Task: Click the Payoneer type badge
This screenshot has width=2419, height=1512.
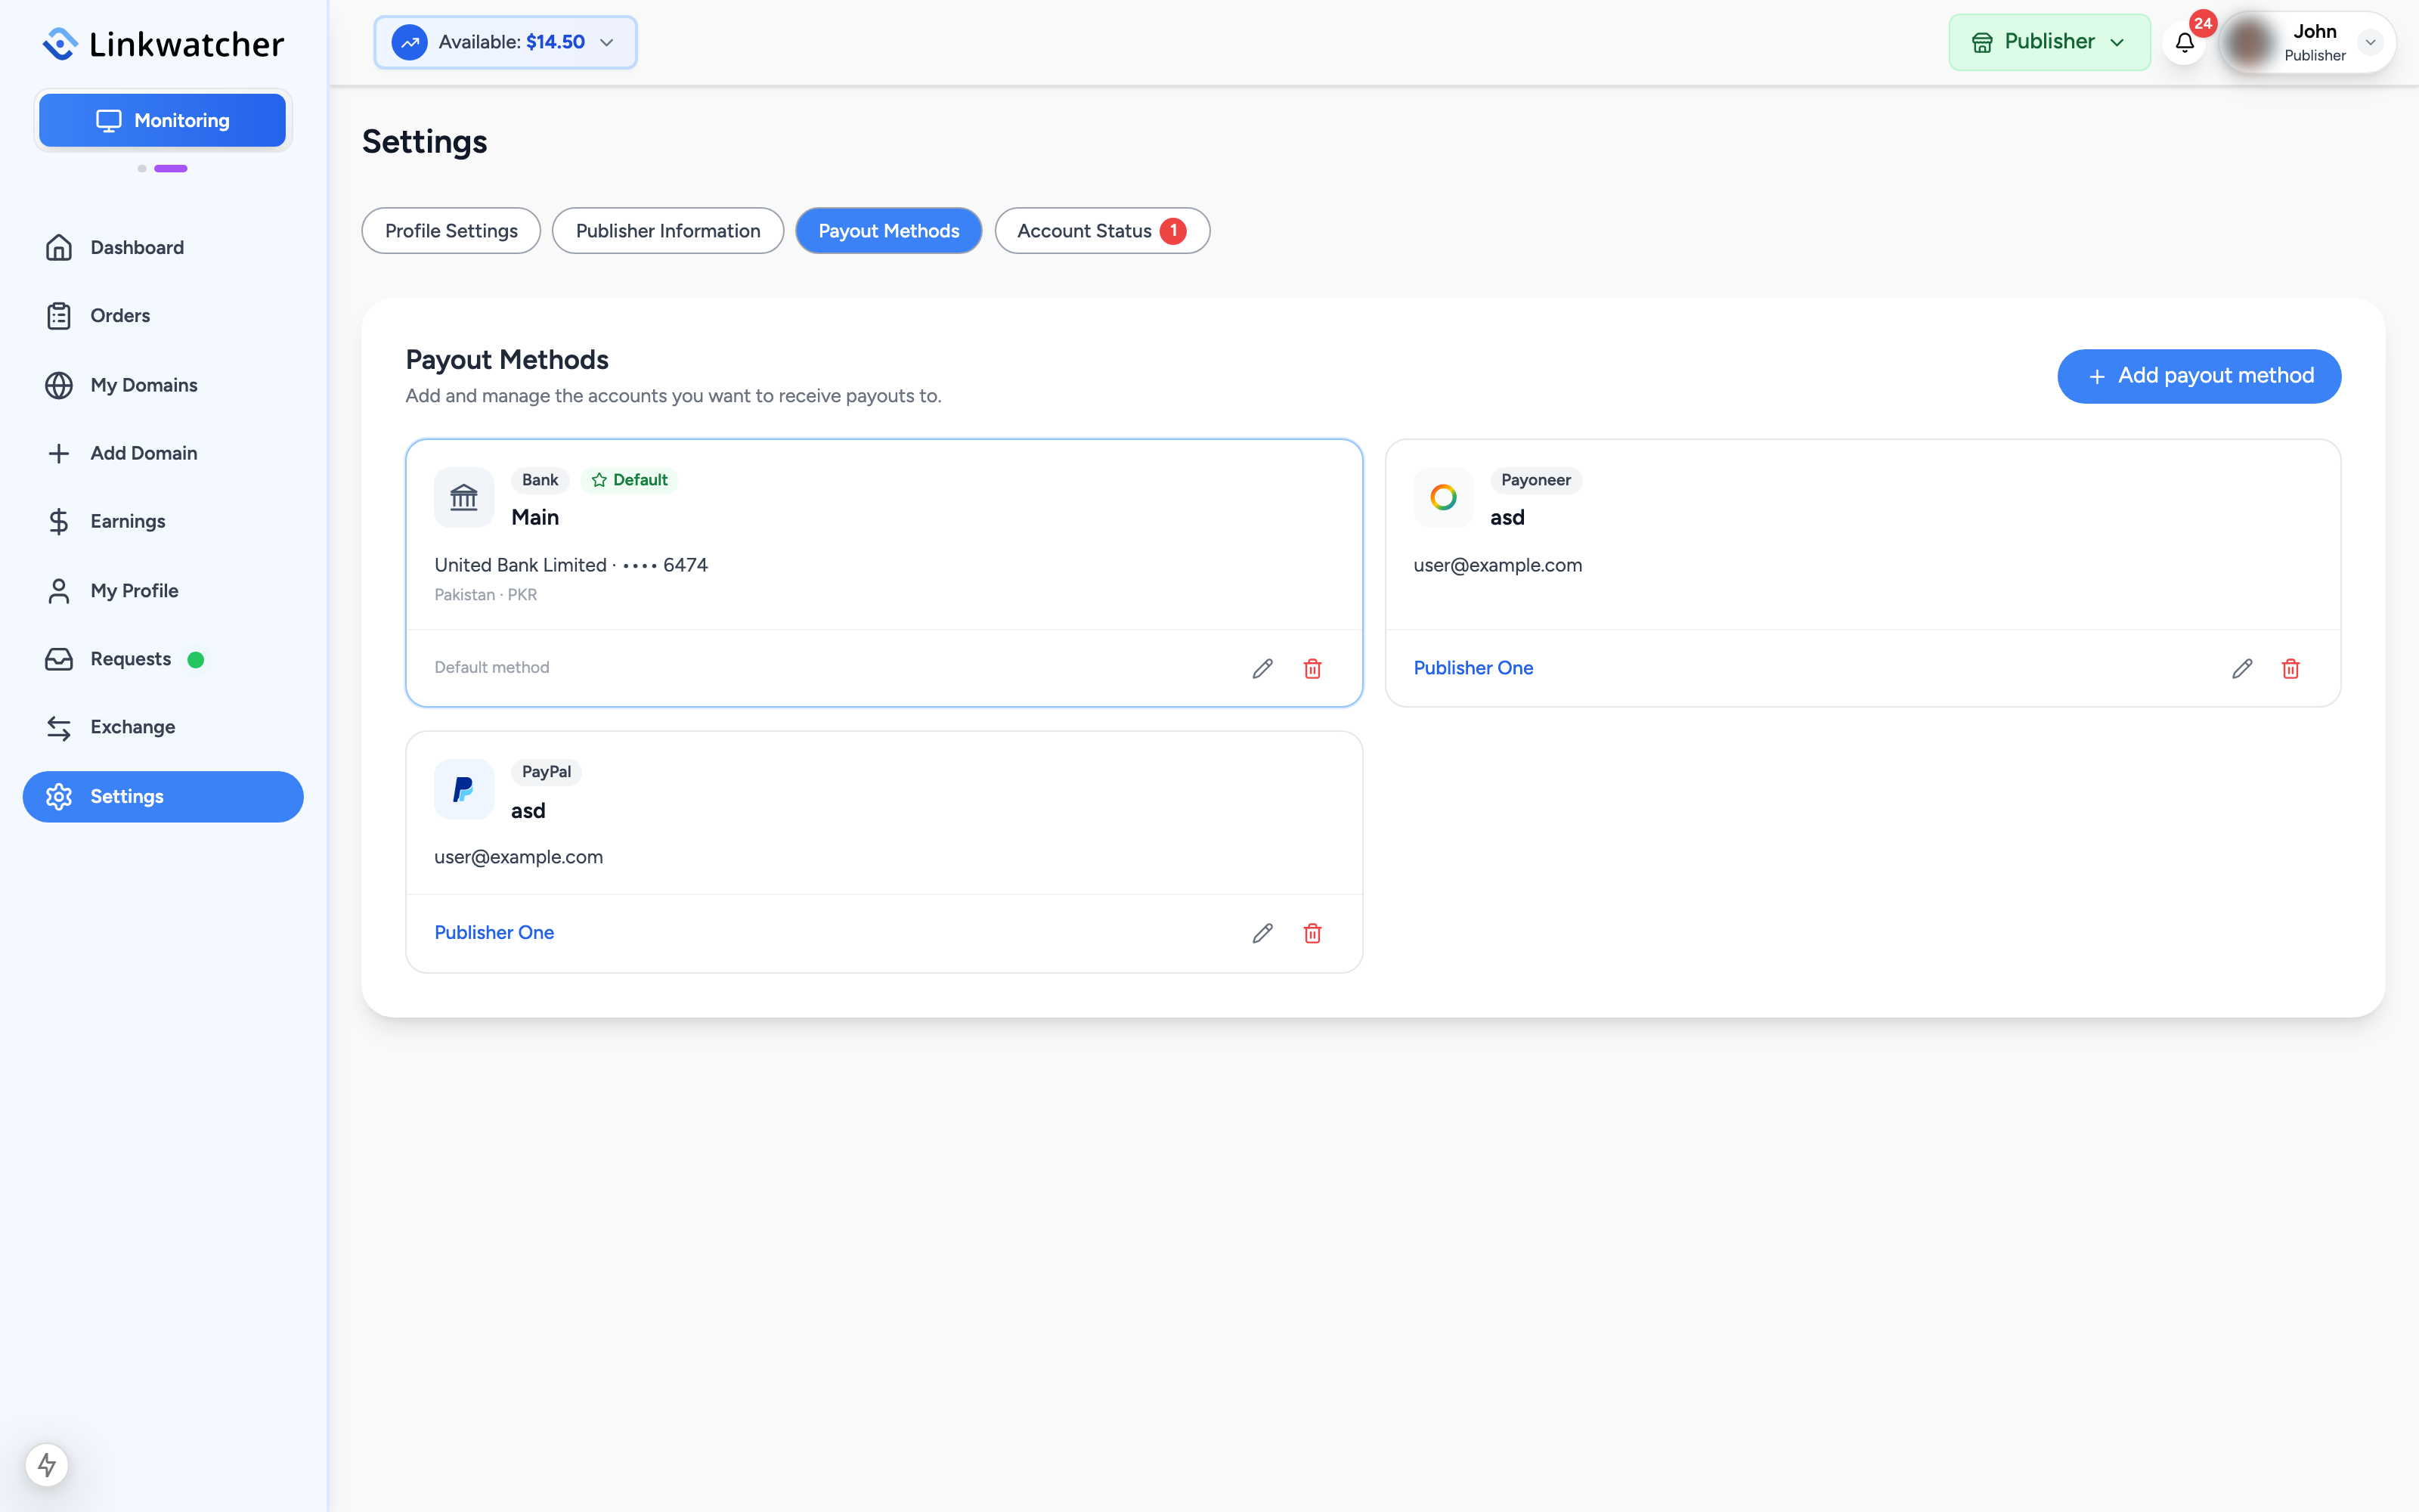Action: [1535, 480]
